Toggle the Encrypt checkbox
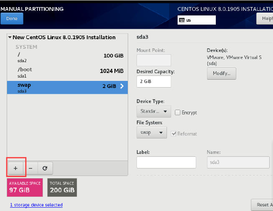The image size is (273, 211). [177, 112]
